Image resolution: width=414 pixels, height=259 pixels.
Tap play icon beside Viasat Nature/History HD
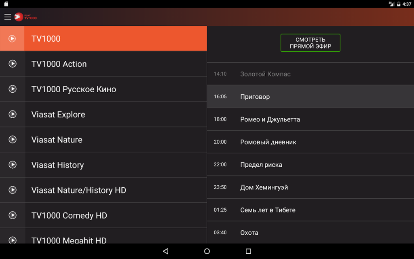tap(13, 190)
